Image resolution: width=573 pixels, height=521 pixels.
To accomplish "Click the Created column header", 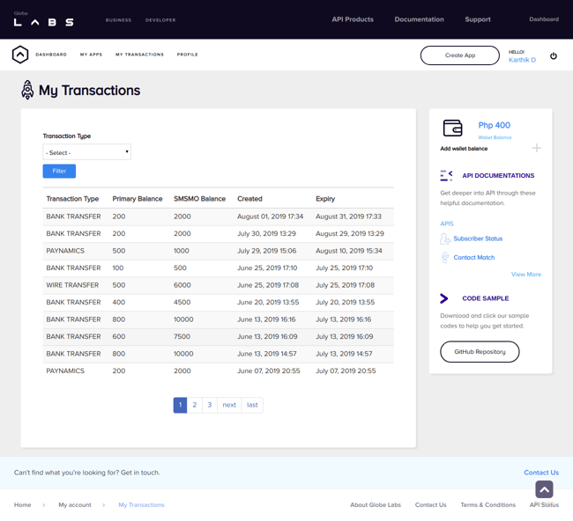I will pos(249,199).
